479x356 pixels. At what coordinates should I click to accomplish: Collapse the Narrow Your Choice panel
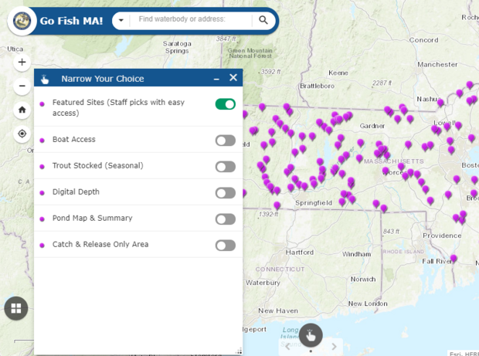tap(216, 79)
